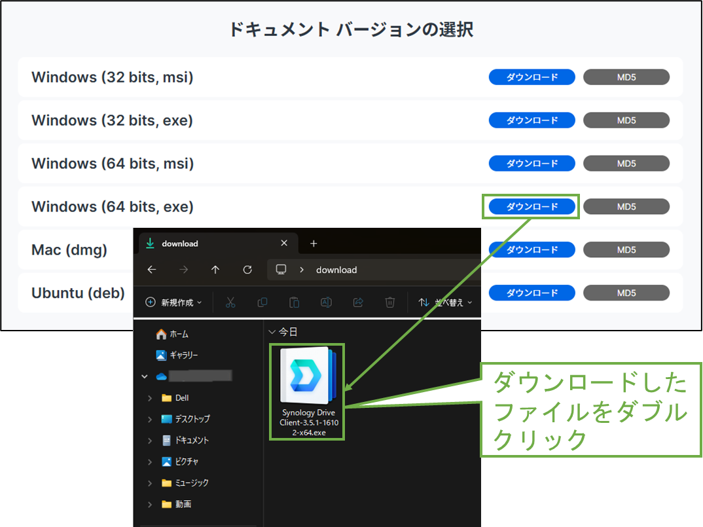Expand the ドキュメント folder node
Screen dimensions: 703x527
coord(150,441)
